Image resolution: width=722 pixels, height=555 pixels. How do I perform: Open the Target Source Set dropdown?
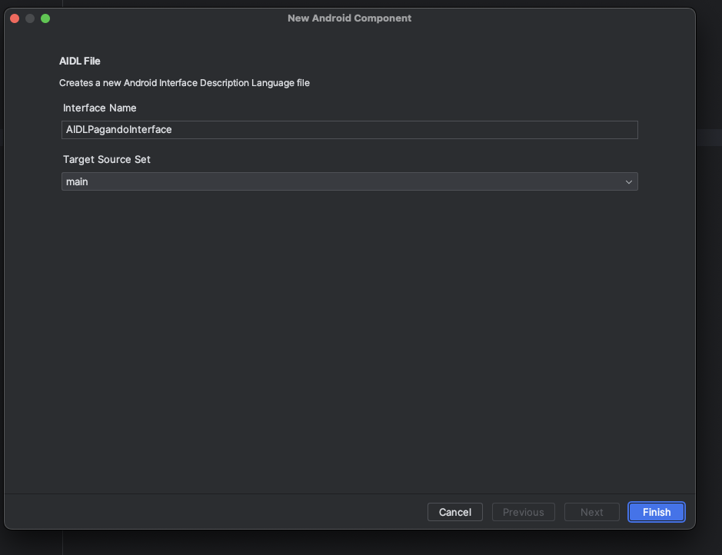[349, 181]
